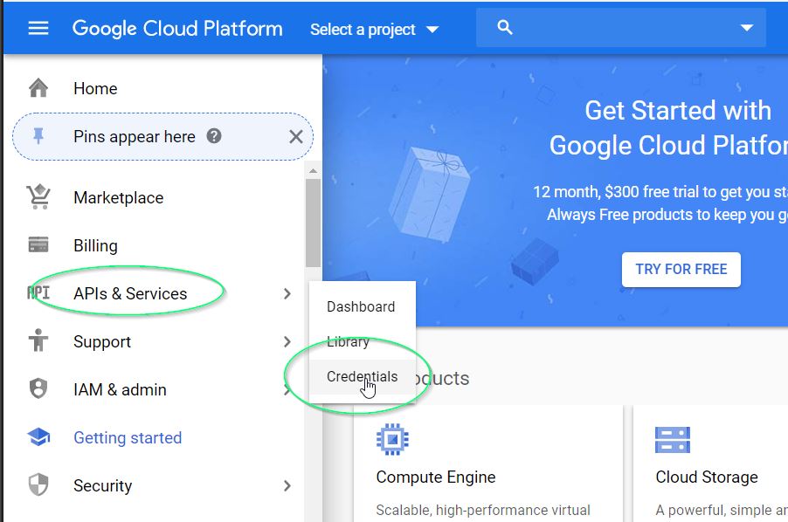Expand the Support submenu chevron
Viewport: 788px width, 522px height.
click(x=287, y=342)
